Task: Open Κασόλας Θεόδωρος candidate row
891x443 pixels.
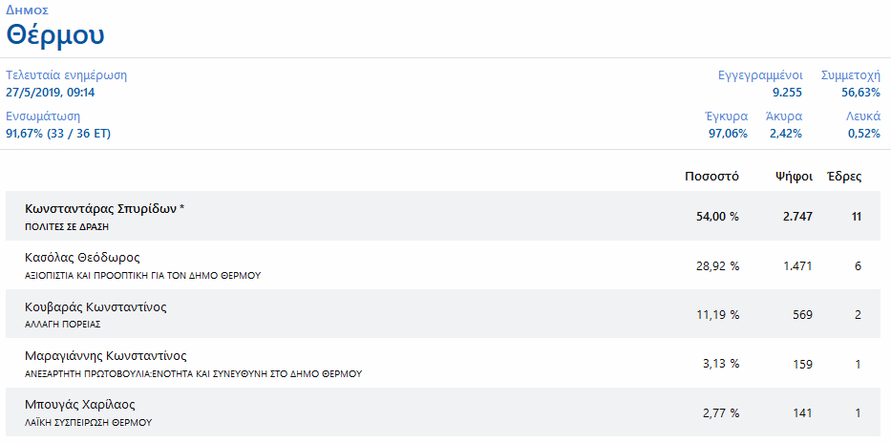Action: coord(443,265)
